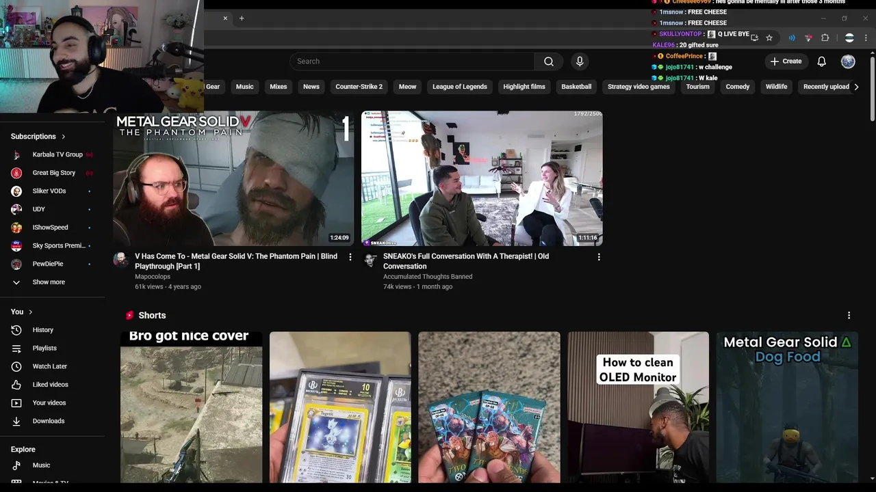This screenshot has width=876, height=492.
Task: Click the UDY channel avatar
Action: (16, 209)
